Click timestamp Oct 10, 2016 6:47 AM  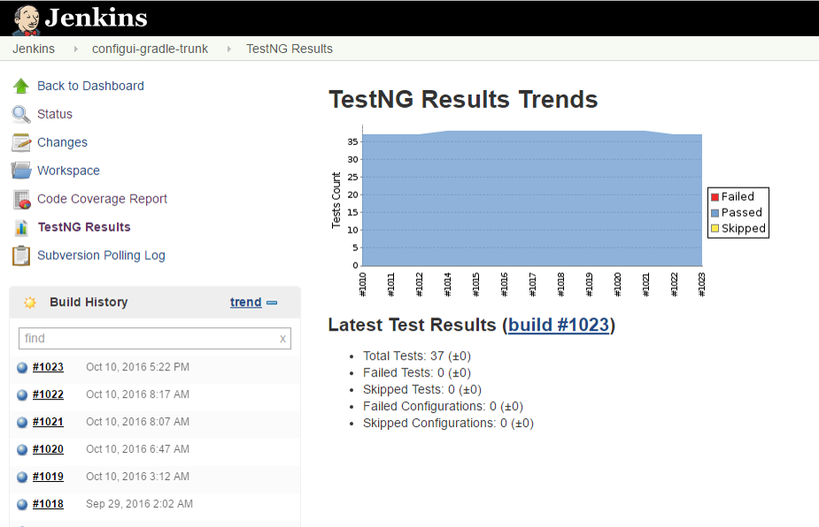[137, 449]
